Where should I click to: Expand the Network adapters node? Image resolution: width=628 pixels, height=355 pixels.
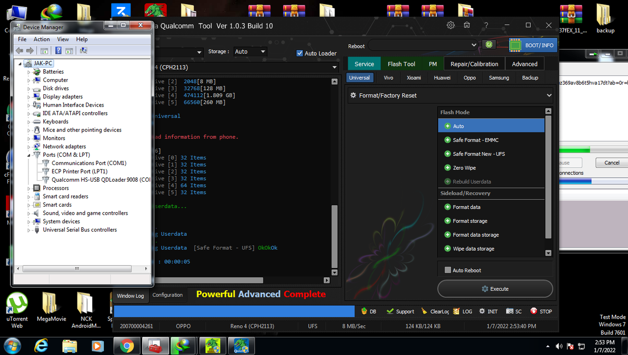(x=29, y=146)
